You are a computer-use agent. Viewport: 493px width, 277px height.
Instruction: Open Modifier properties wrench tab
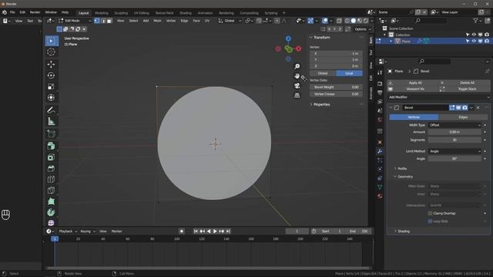coord(380,151)
